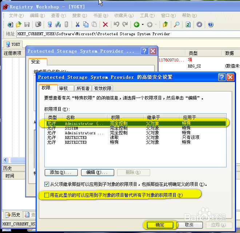The height and width of the screenshot is (233, 240).
Task: Click the 继承于 column header
Action: coord(161,117)
